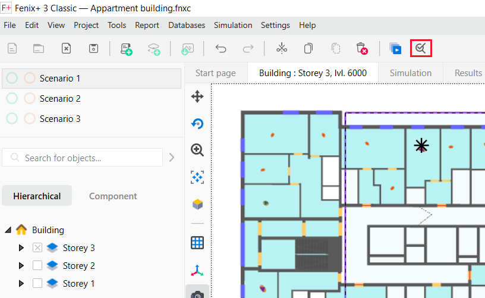Click the Redo arrow
485x298 pixels.
tap(248, 49)
